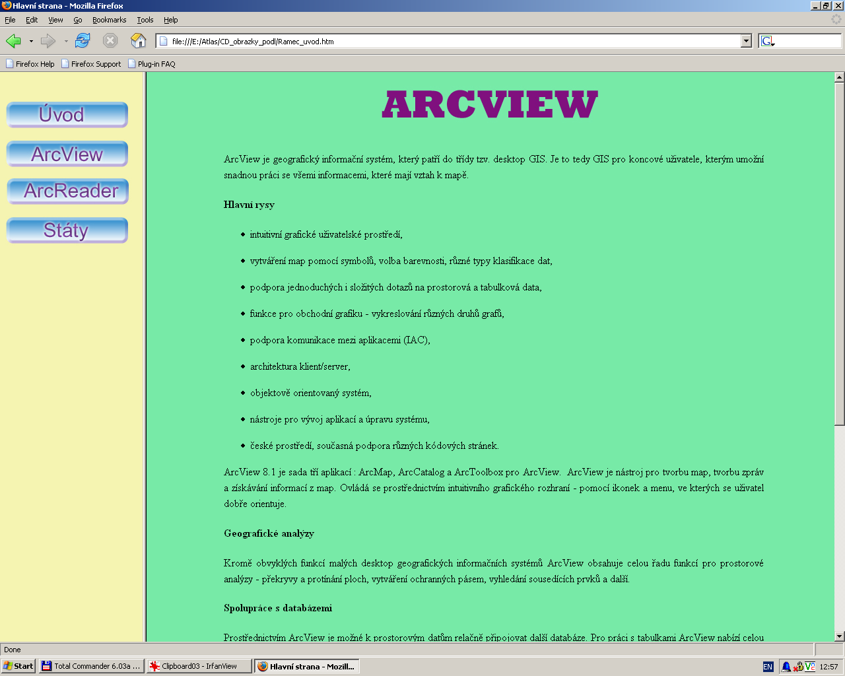Switch to Total Commander in taskbar
The width and height of the screenshot is (845, 676).
[x=91, y=666]
